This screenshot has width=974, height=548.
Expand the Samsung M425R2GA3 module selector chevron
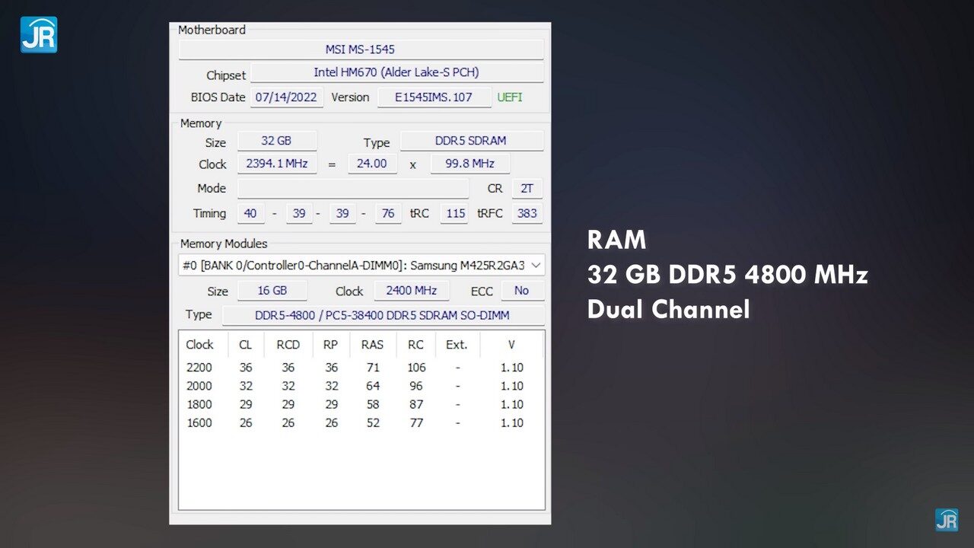[x=537, y=265]
